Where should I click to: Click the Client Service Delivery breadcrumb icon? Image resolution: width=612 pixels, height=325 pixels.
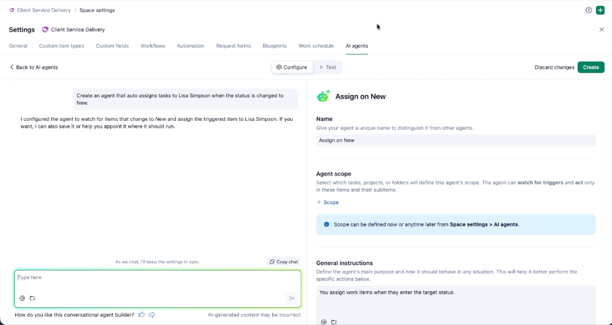click(11, 11)
